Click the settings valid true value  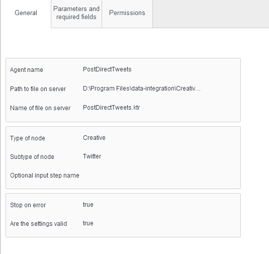pos(88,223)
